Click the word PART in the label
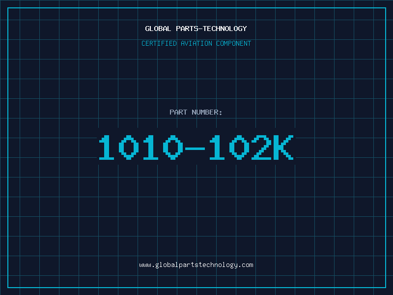This screenshot has width=393, height=295. 178,112
